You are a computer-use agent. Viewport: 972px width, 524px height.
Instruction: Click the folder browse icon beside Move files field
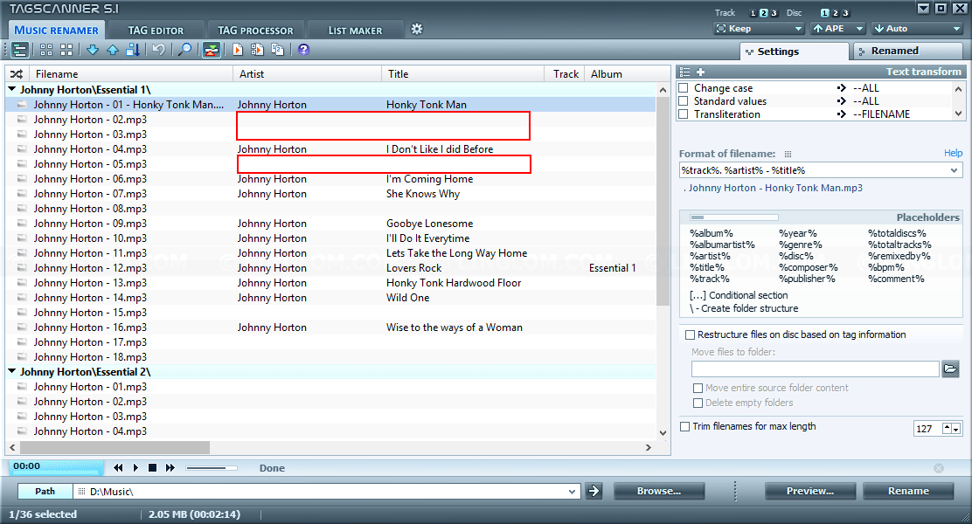click(x=950, y=369)
